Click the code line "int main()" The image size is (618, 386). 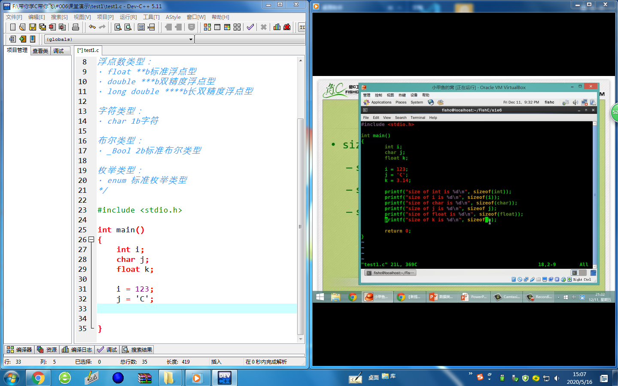click(x=121, y=230)
